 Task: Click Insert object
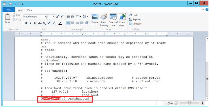pyautogui.click(x=122, y=20)
